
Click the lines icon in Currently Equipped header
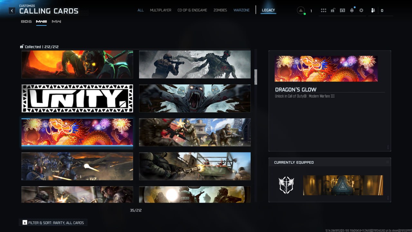pyautogui.click(x=388, y=162)
